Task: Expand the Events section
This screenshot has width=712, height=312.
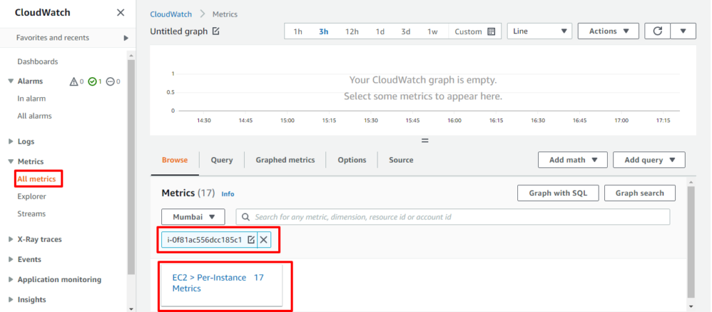Action: coord(11,259)
